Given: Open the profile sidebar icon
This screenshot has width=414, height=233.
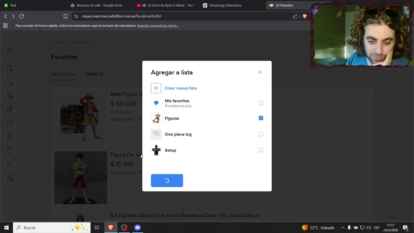Looking at the screenshot, I should [x=9, y=164].
